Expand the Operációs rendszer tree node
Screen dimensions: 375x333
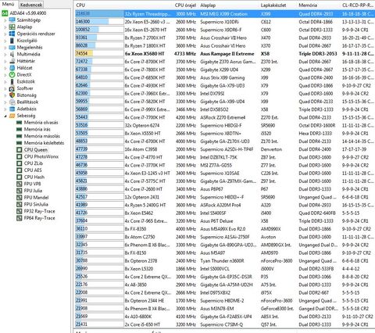5,34
